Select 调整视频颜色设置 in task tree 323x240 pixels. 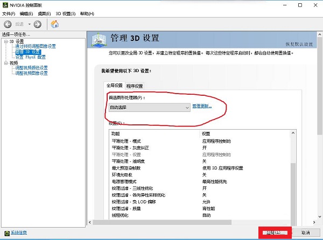pyautogui.click(x=31, y=68)
